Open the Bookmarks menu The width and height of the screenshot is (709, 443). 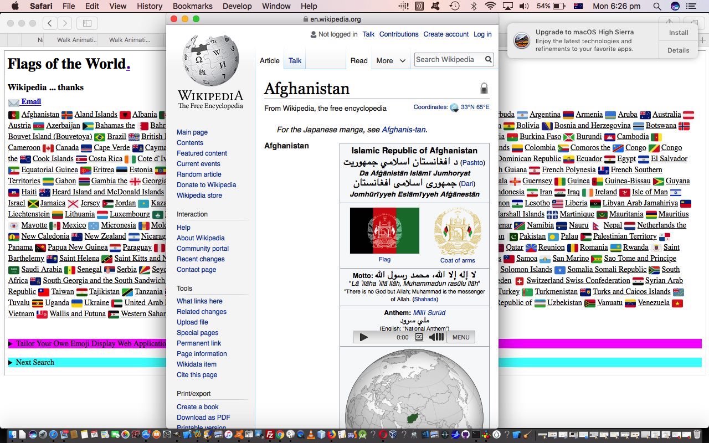tap(192, 6)
